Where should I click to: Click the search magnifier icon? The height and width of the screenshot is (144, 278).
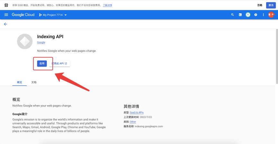(232, 15)
